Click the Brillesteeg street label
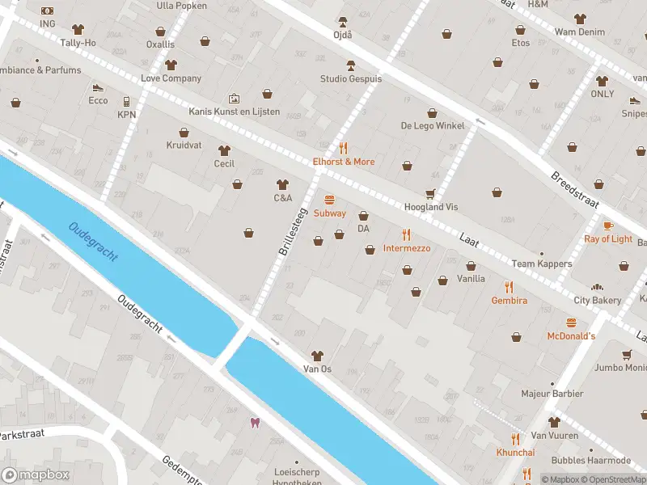Screen dimensions: 647x485 (x=294, y=232)
